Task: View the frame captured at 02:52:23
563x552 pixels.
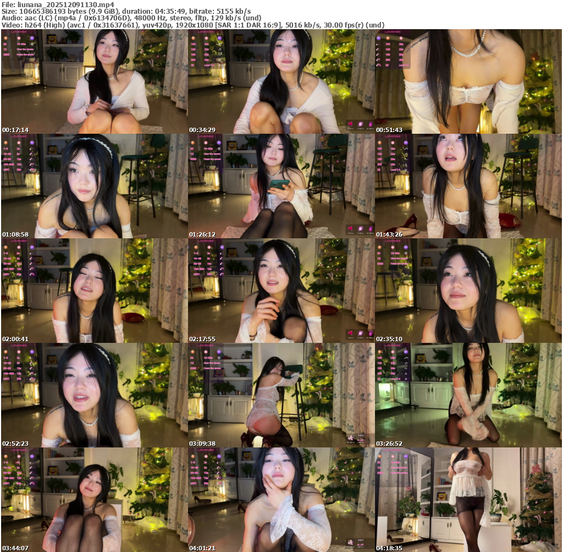Action: tap(94, 395)
